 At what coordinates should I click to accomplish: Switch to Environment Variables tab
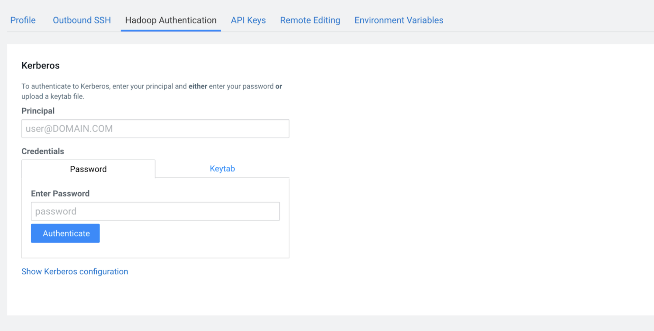click(399, 20)
